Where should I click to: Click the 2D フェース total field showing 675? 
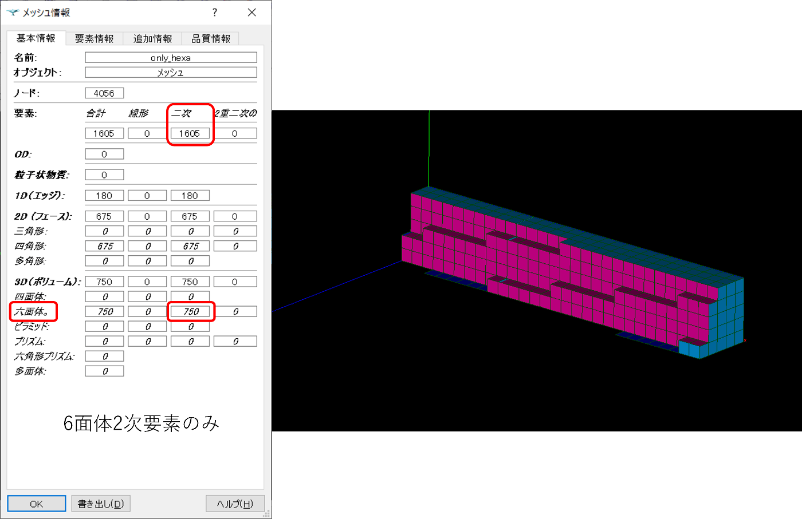point(104,216)
